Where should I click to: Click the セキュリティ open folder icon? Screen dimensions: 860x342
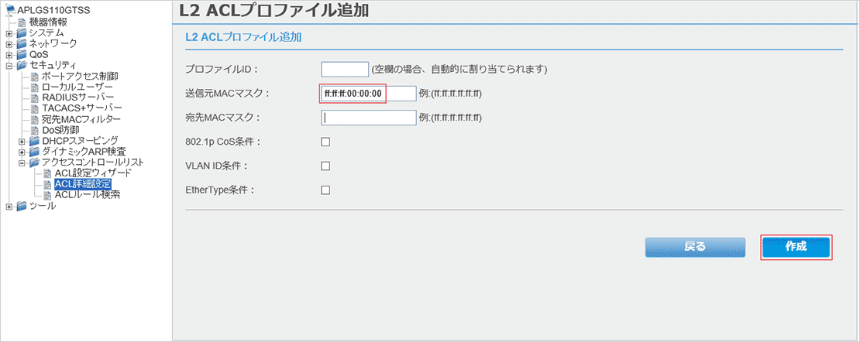(x=22, y=65)
